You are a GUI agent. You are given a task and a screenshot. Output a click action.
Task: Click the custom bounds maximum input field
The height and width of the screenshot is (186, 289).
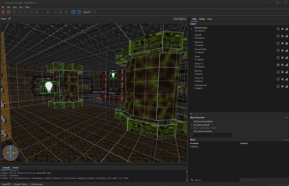[222, 135]
